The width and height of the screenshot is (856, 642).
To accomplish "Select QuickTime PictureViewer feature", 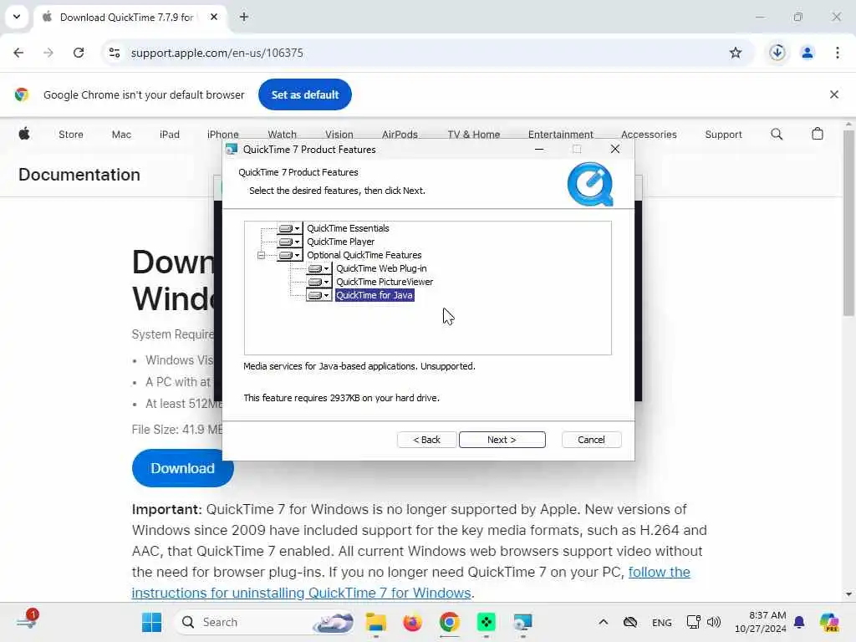I will pos(385,282).
